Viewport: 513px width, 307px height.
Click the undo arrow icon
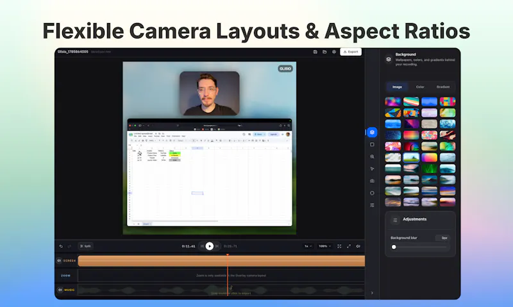point(61,246)
